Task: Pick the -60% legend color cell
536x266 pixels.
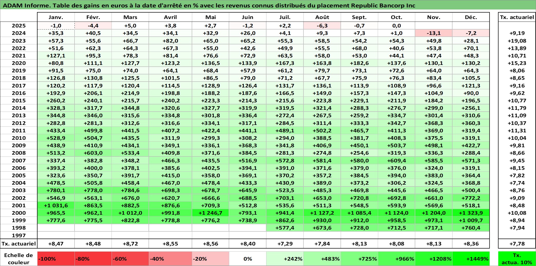Action: [130, 259]
